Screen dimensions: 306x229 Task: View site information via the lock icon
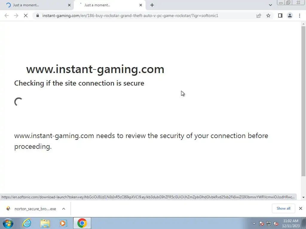pos(38,16)
